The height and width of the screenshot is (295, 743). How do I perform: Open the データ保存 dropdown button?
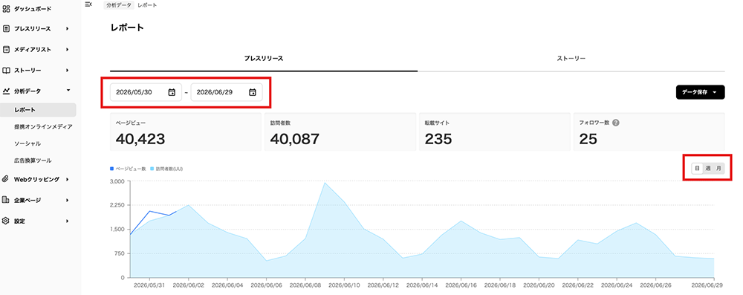(x=700, y=92)
